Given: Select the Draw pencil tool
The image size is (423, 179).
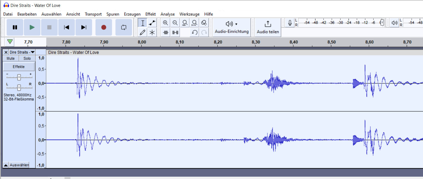Looking at the screenshot, I should tap(142, 33).
